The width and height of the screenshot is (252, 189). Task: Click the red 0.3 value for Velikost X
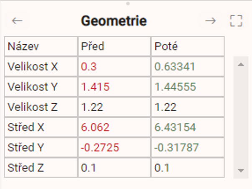pyautogui.click(x=89, y=66)
